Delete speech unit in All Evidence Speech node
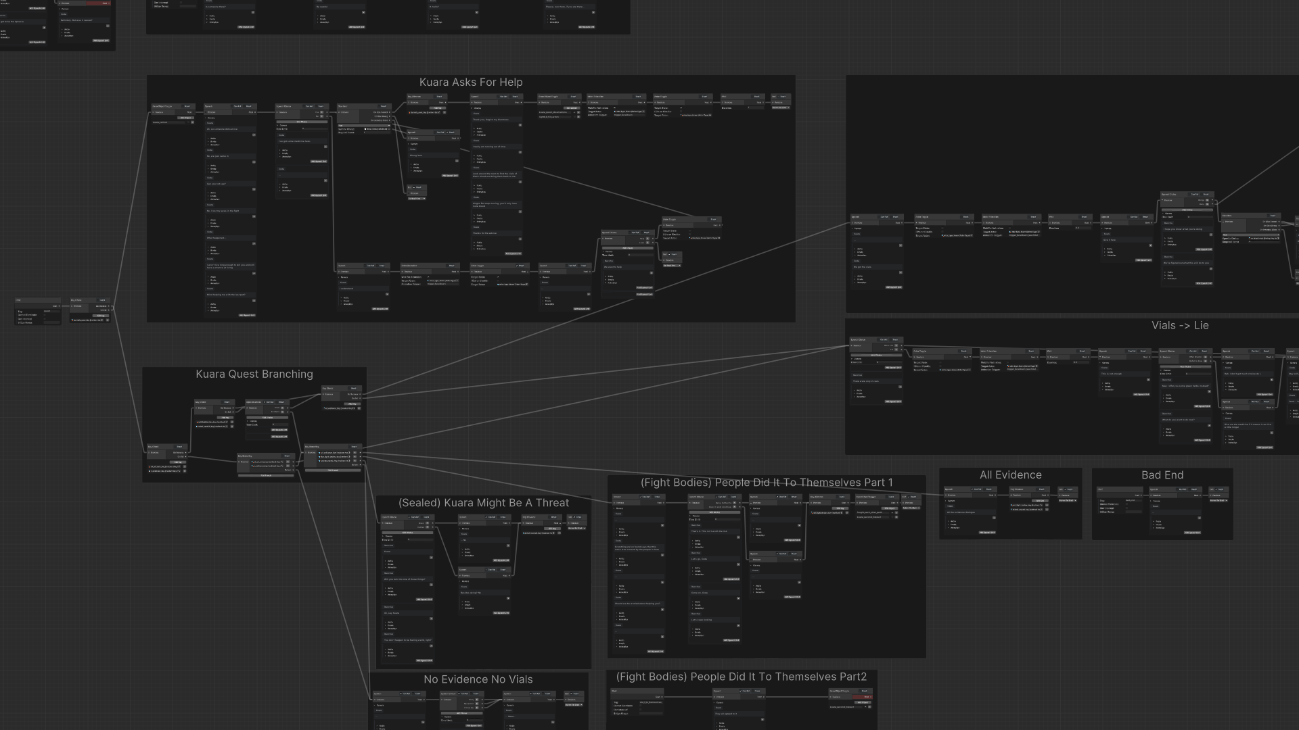This screenshot has width=1299, height=730. [994, 518]
